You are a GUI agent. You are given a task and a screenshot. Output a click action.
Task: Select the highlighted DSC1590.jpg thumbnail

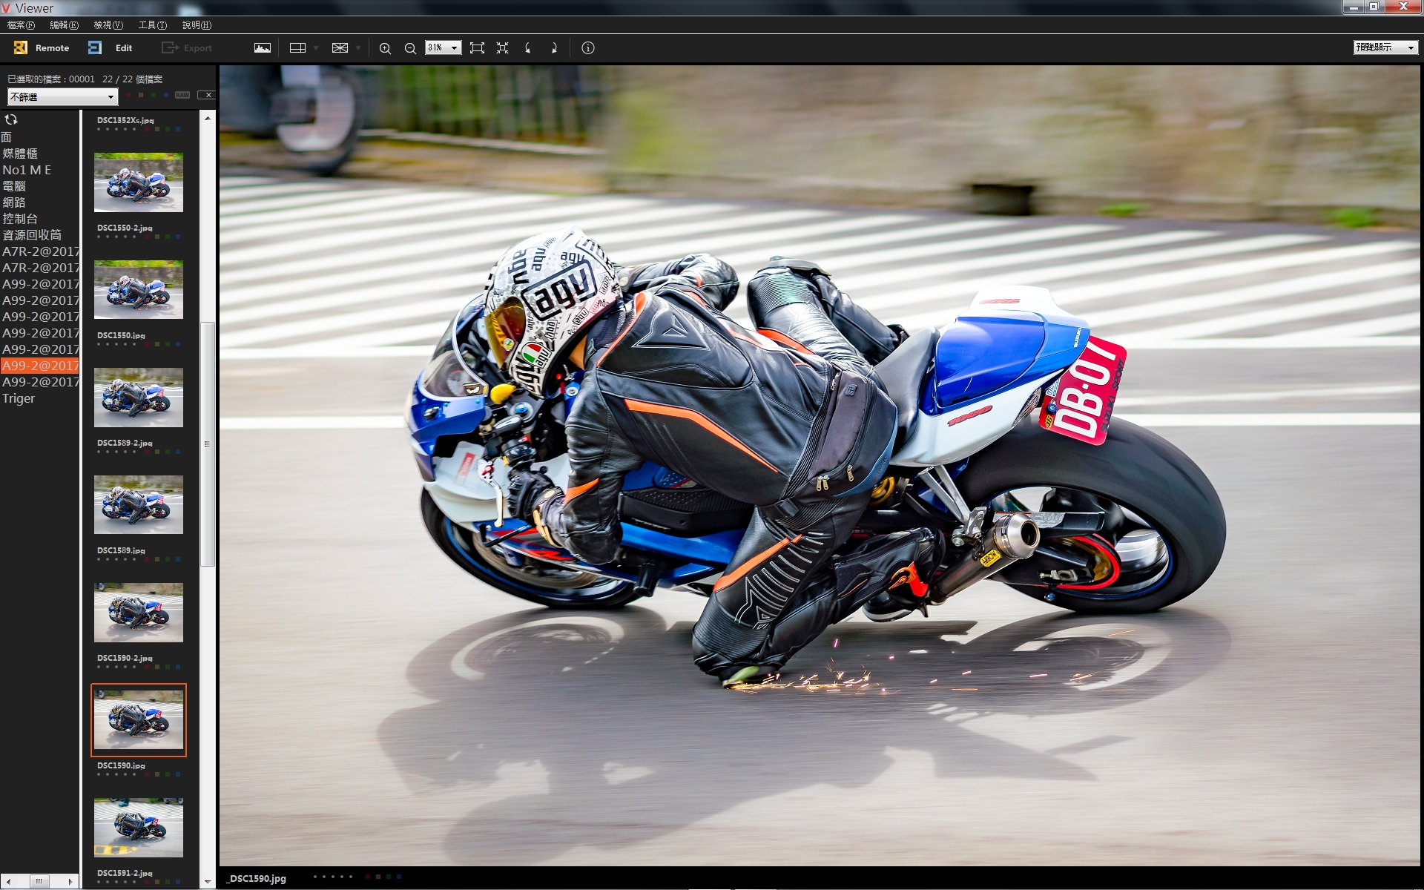point(139,720)
